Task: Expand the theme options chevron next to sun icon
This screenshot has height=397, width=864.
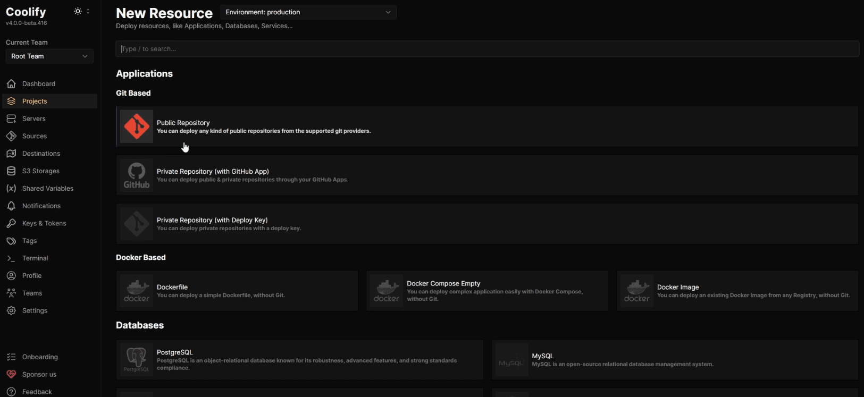Action: [88, 11]
